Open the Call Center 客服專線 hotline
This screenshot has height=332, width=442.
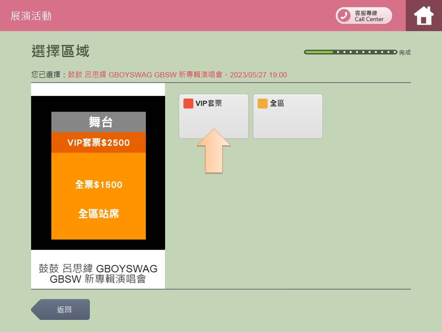368,16
